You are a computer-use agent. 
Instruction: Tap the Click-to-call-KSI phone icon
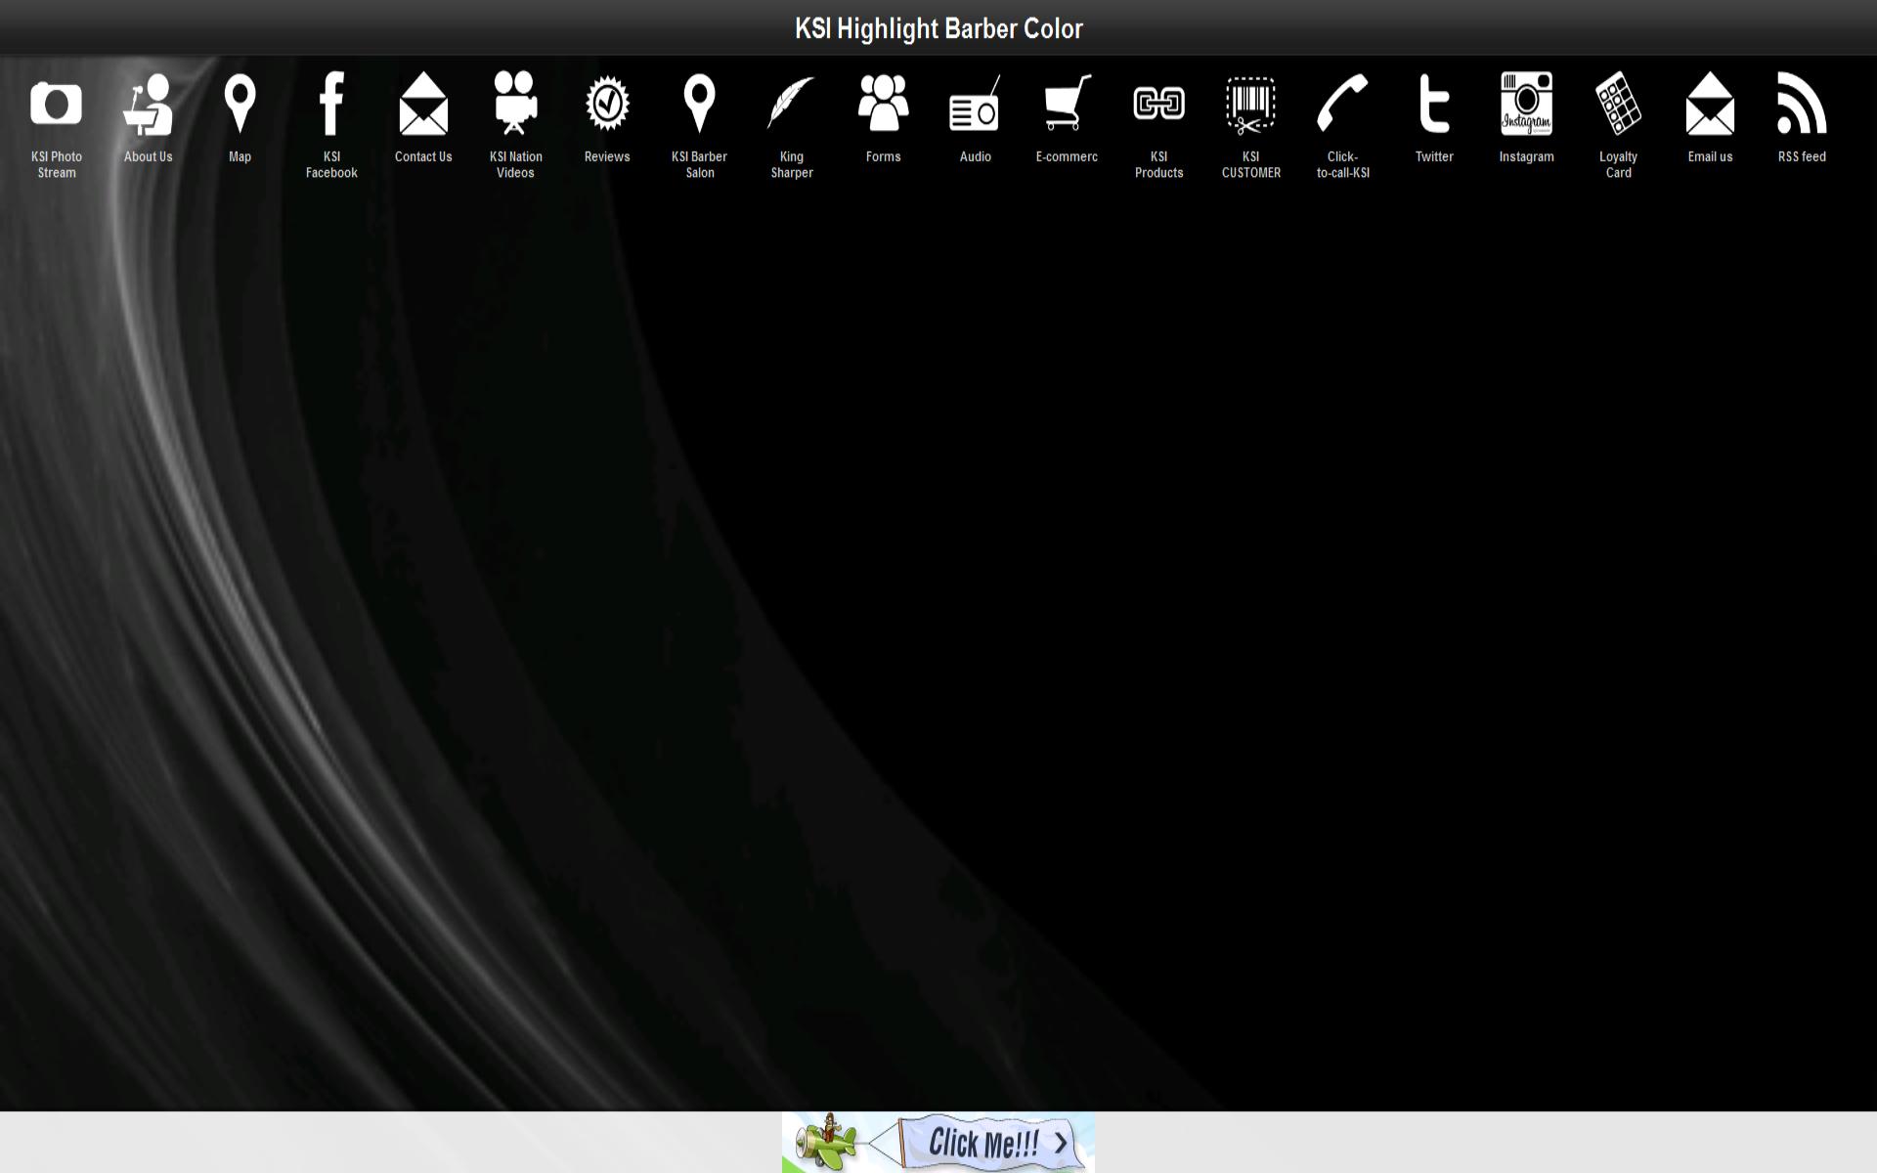pyautogui.click(x=1342, y=104)
